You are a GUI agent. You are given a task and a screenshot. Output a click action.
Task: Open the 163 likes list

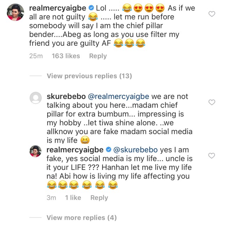66,56
